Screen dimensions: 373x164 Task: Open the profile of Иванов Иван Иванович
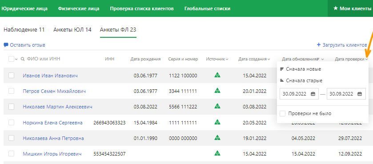point(50,76)
